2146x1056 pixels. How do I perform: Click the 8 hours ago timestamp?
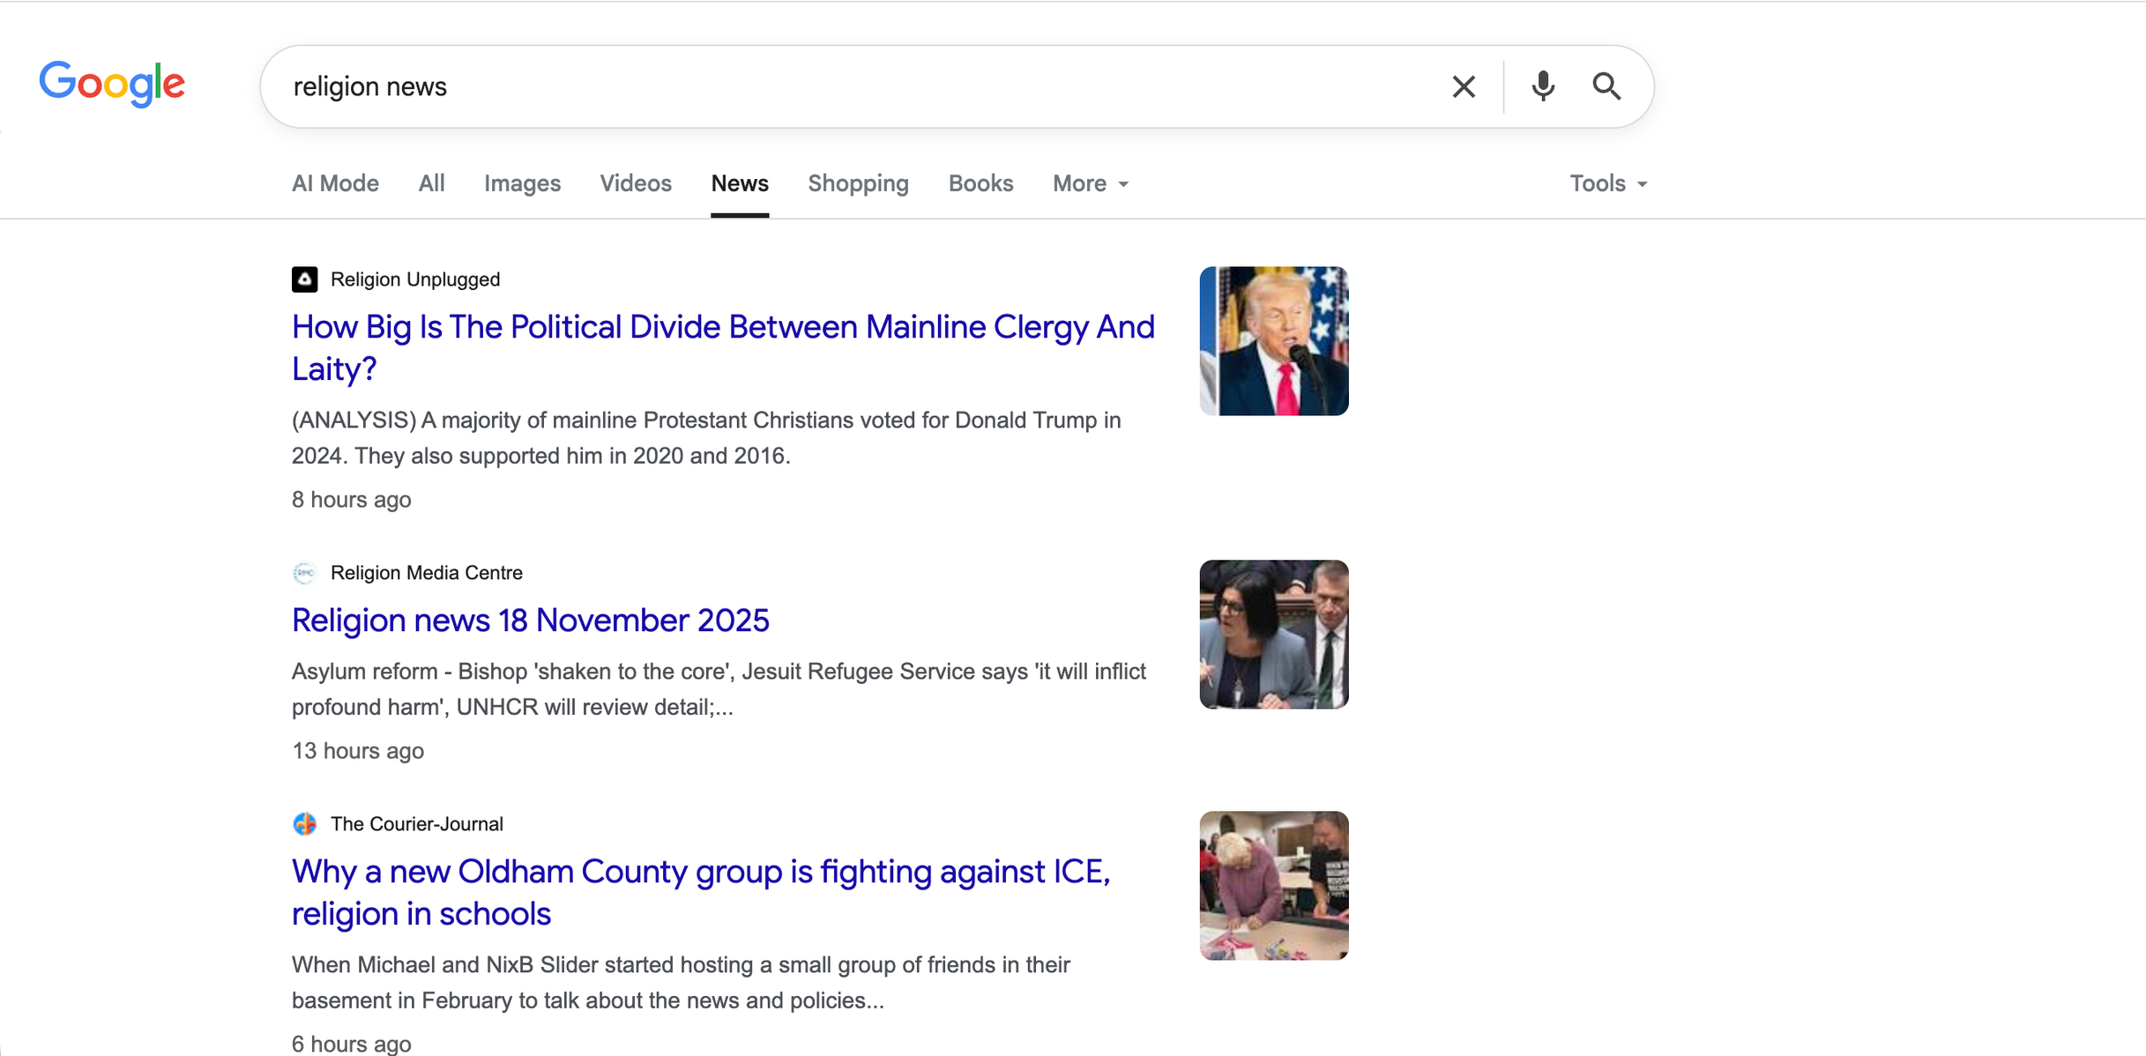352,500
